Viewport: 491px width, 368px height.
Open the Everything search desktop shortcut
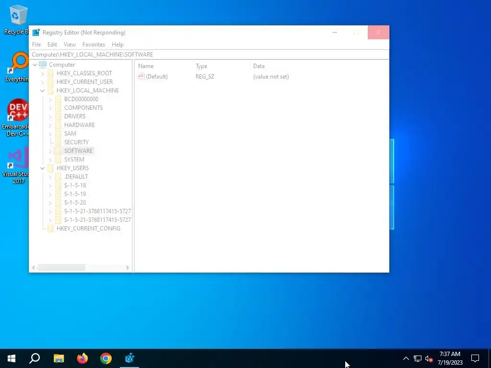[x=17, y=67]
